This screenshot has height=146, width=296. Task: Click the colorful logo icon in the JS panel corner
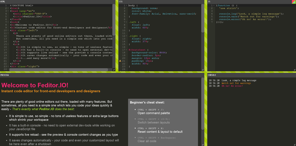point(293,2)
